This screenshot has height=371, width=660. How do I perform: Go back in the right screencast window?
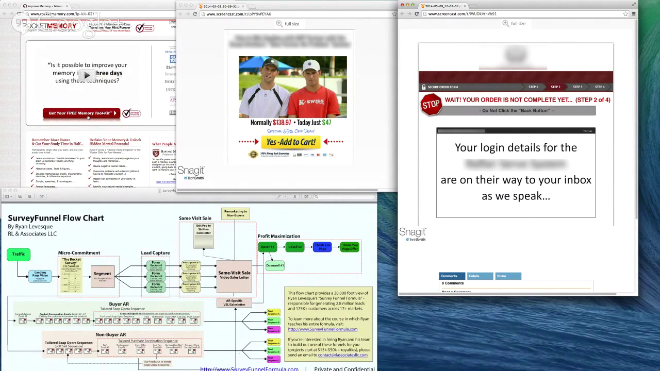(402, 14)
